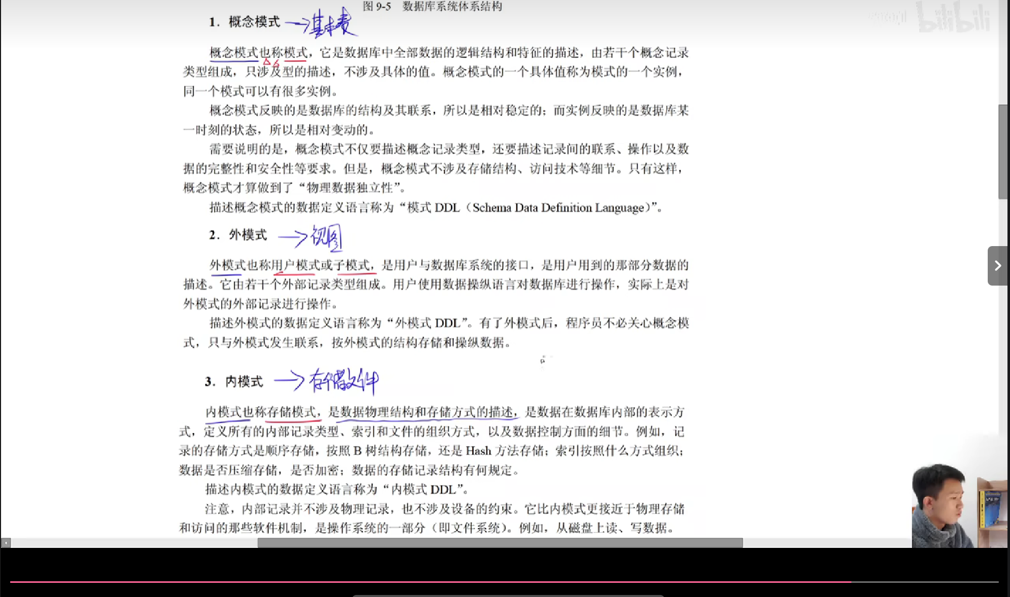Screen dimensions: 1010x597
Task: Click the heading '3. 内模式'
Action: tap(234, 382)
